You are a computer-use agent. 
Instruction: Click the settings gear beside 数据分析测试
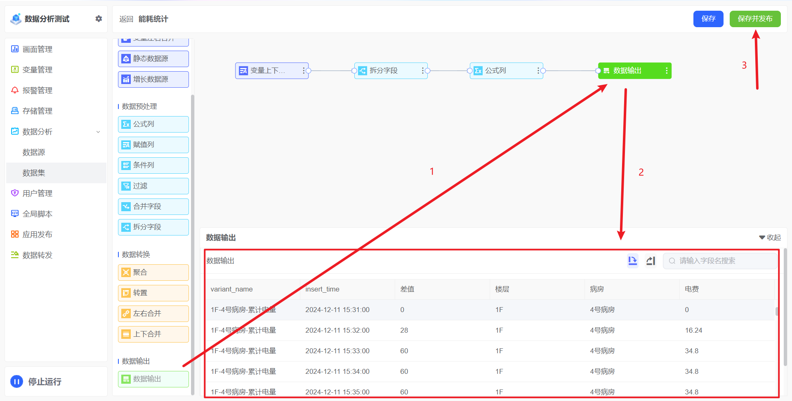click(99, 19)
